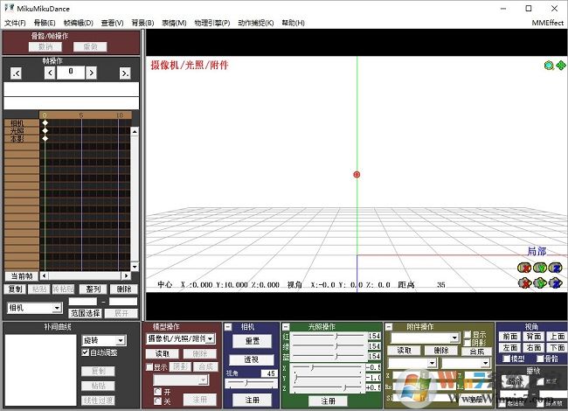Click the green view rotate icon at top right

[x=561, y=65]
